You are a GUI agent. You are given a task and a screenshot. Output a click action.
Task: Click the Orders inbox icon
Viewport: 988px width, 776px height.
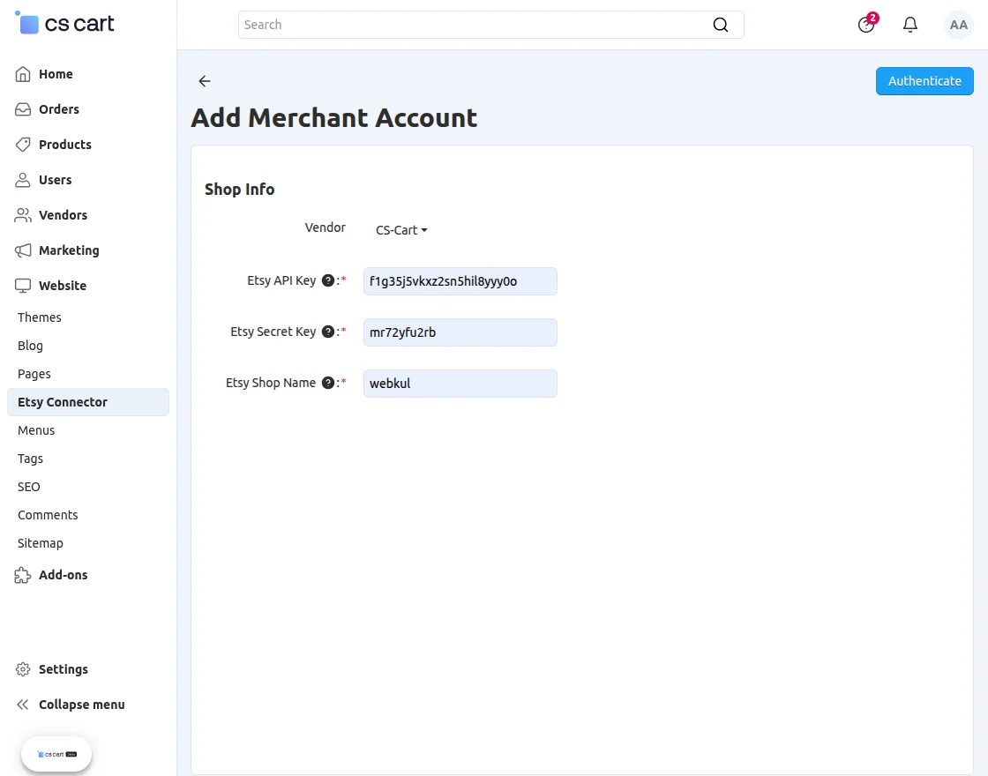(x=23, y=109)
